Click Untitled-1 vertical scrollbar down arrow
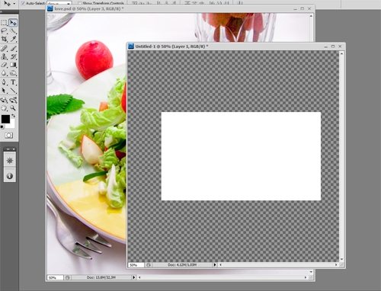 click(x=341, y=259)
